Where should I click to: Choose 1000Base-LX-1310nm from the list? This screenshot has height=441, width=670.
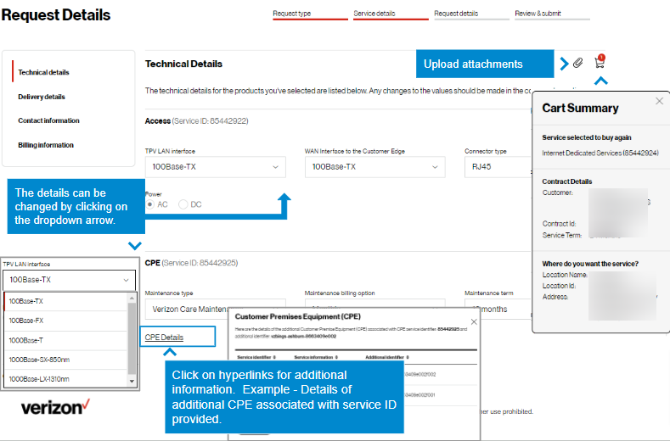(x=65, y=379)
